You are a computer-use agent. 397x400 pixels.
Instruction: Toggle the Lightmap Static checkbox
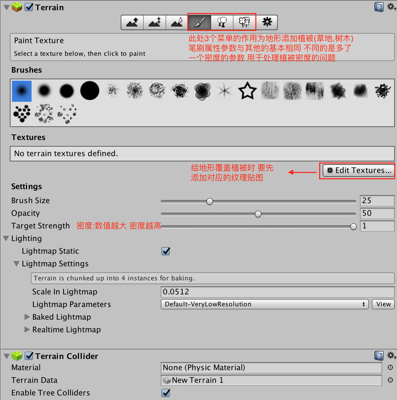(x=166, y=251)
